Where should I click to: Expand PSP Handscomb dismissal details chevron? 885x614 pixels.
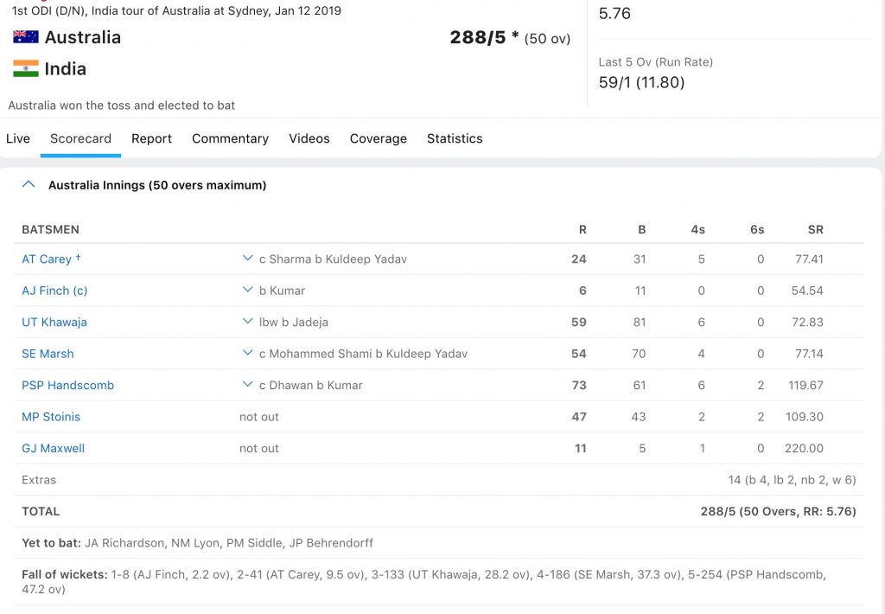click(x=247, y=385)
